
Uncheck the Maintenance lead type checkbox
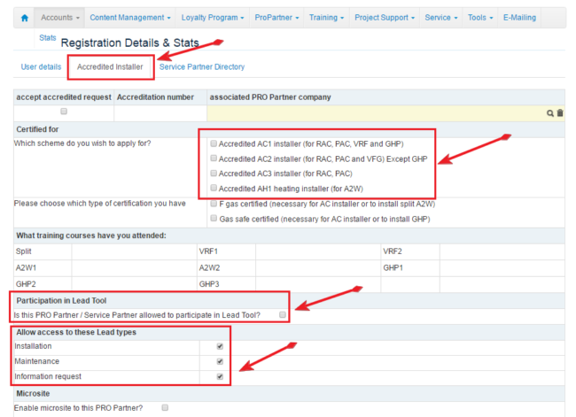point(219,361)
